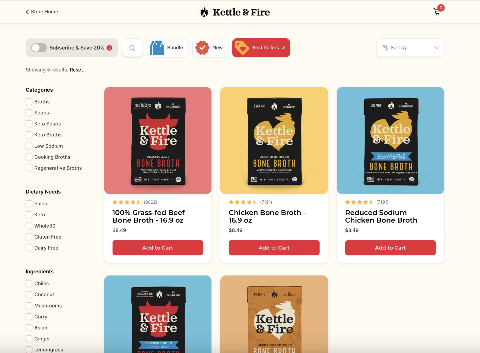The height and width of the screenshot is (353, 480).
Task: Check the Paleo dietary filter
Action: 29,203
